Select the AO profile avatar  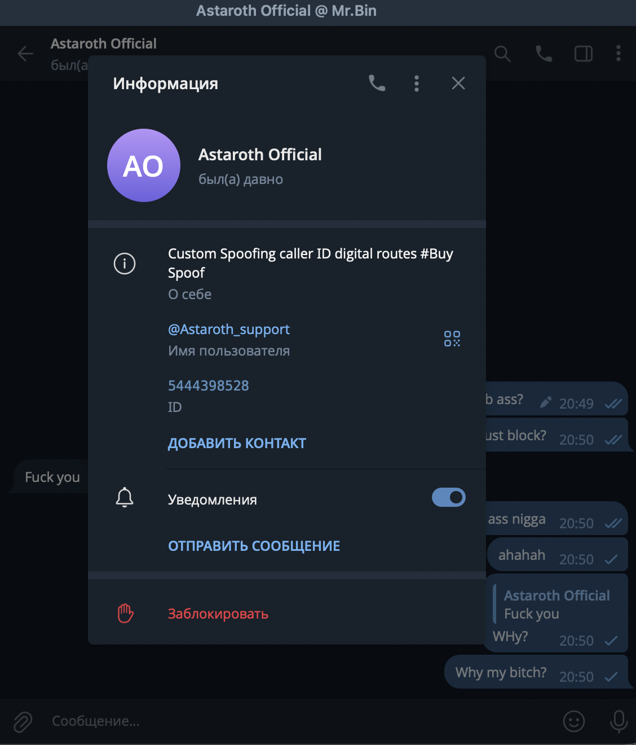(143, 165)
